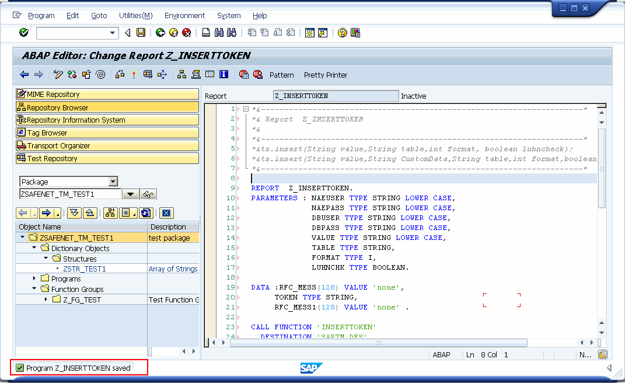This screenshot has width=625, height=383.
Task: Click the Create New Session icon
Action: 310,33
